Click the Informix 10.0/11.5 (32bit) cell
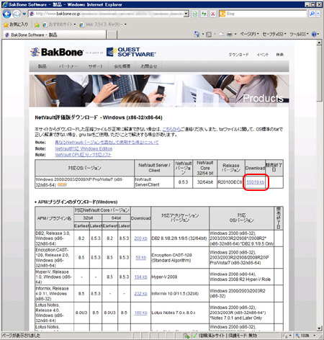The image size is (324, 340). 180,293
